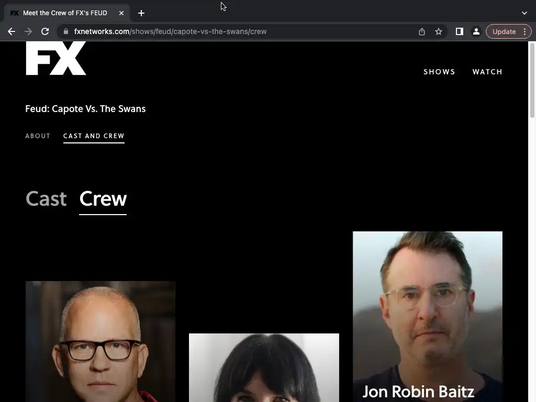Click the Jon Robin Baitz name label
The width and height of the screenshot is (536, 402).
[418, 392]
